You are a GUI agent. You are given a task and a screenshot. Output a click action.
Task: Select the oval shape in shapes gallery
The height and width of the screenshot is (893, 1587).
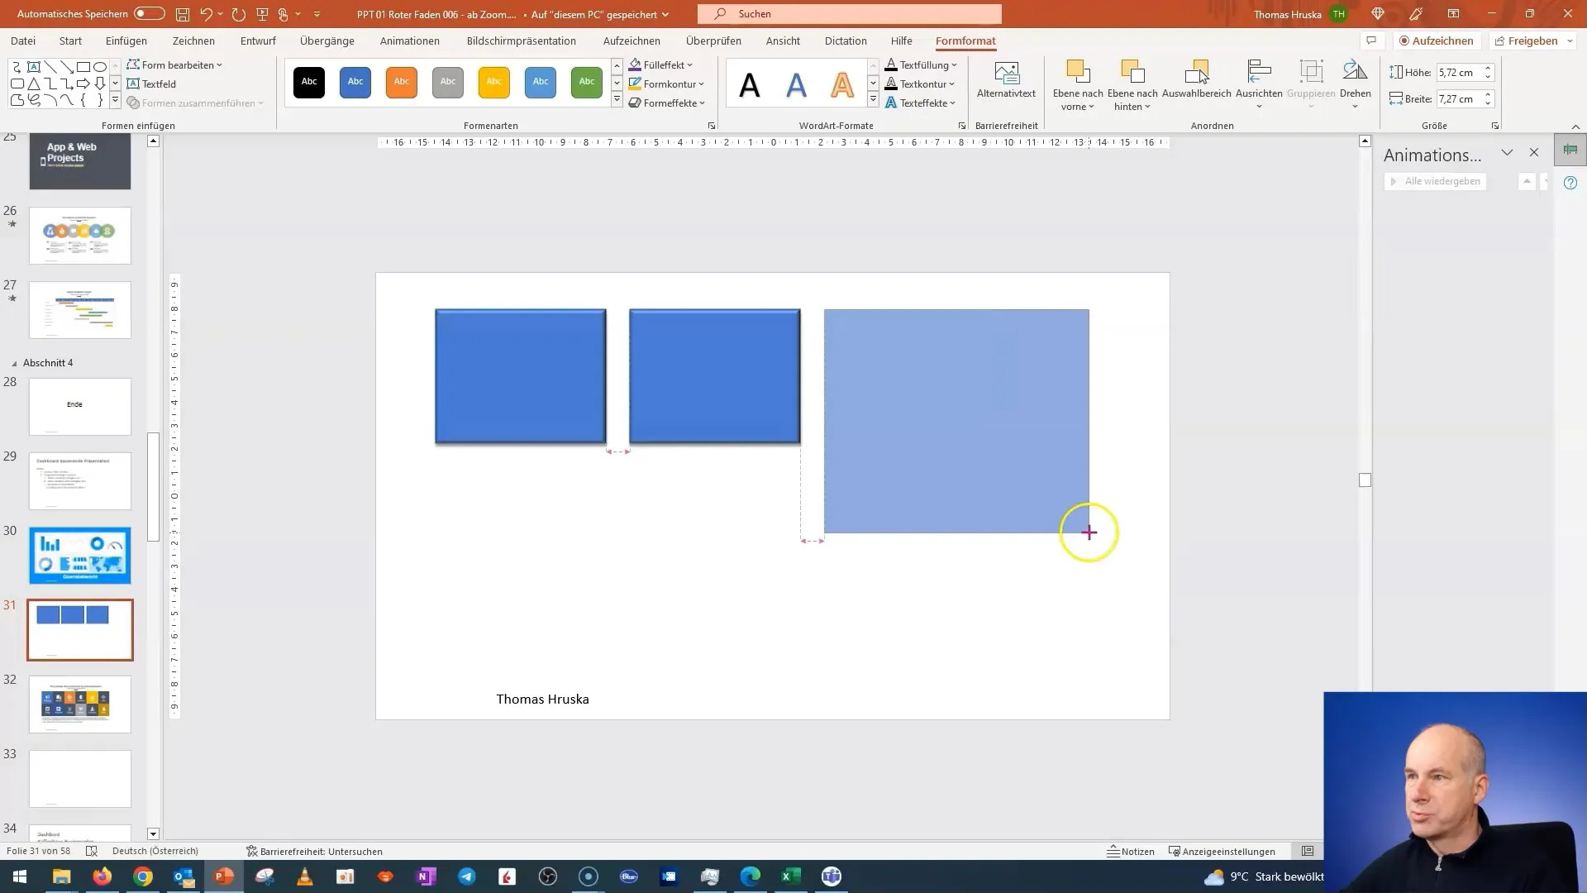coord(100,67)
